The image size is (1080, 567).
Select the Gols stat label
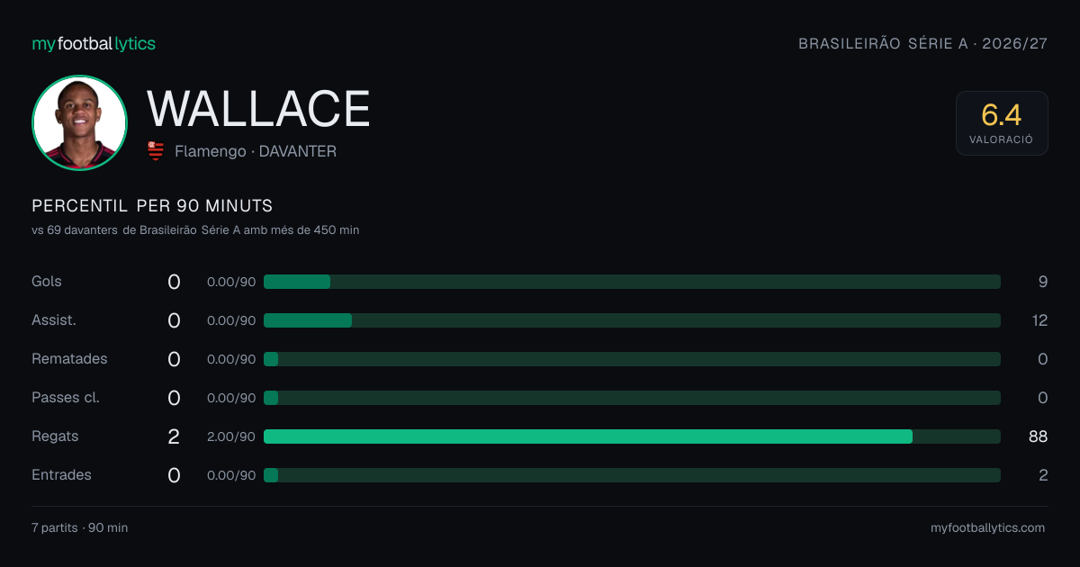click(x=47, y=282)
